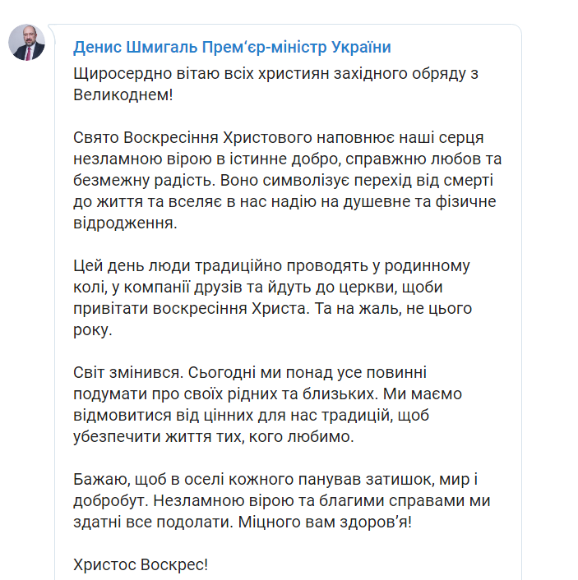Click the greeting line starting with Щиросердно вітаю
578x580 pixels.
[x=275, y=74]
